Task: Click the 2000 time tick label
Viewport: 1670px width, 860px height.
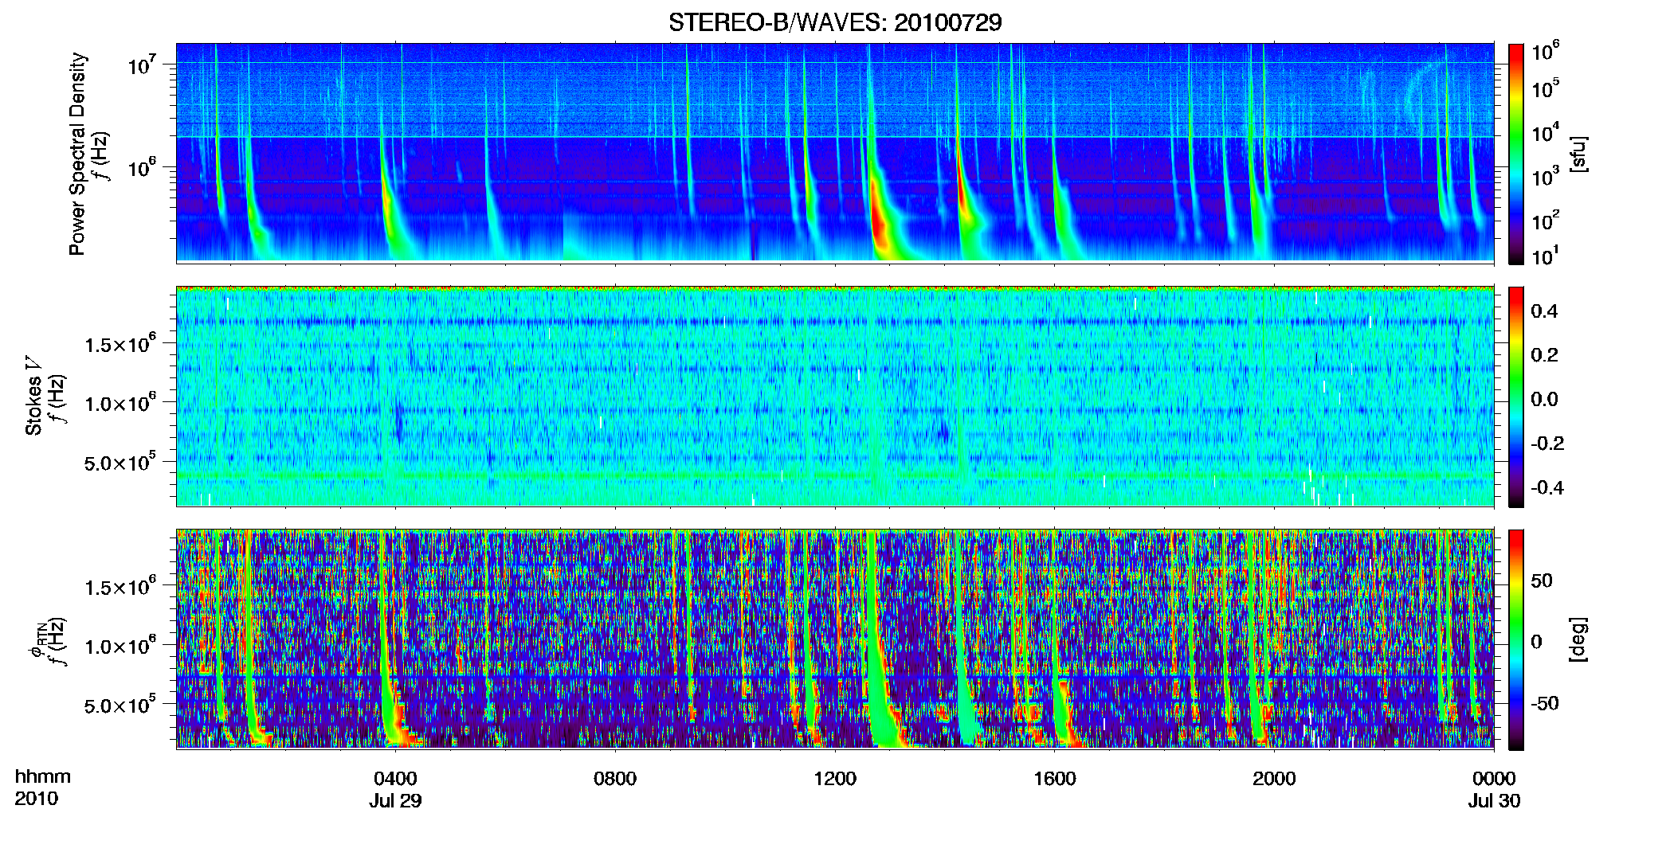Action: [1274, 778]
